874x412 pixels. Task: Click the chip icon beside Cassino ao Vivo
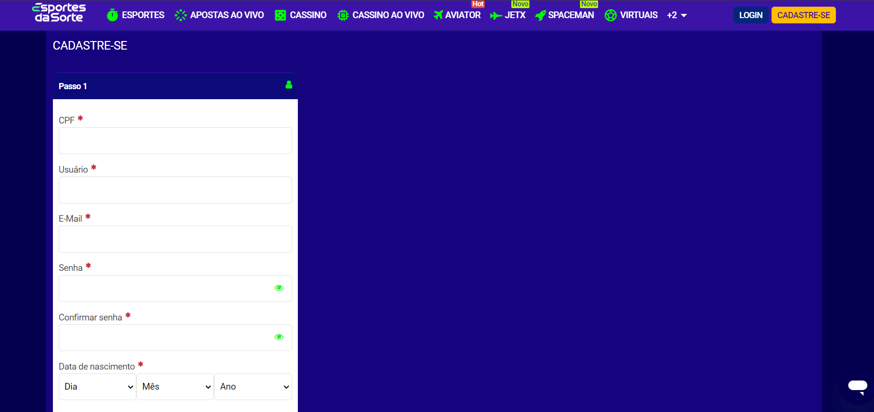[343, 15]
